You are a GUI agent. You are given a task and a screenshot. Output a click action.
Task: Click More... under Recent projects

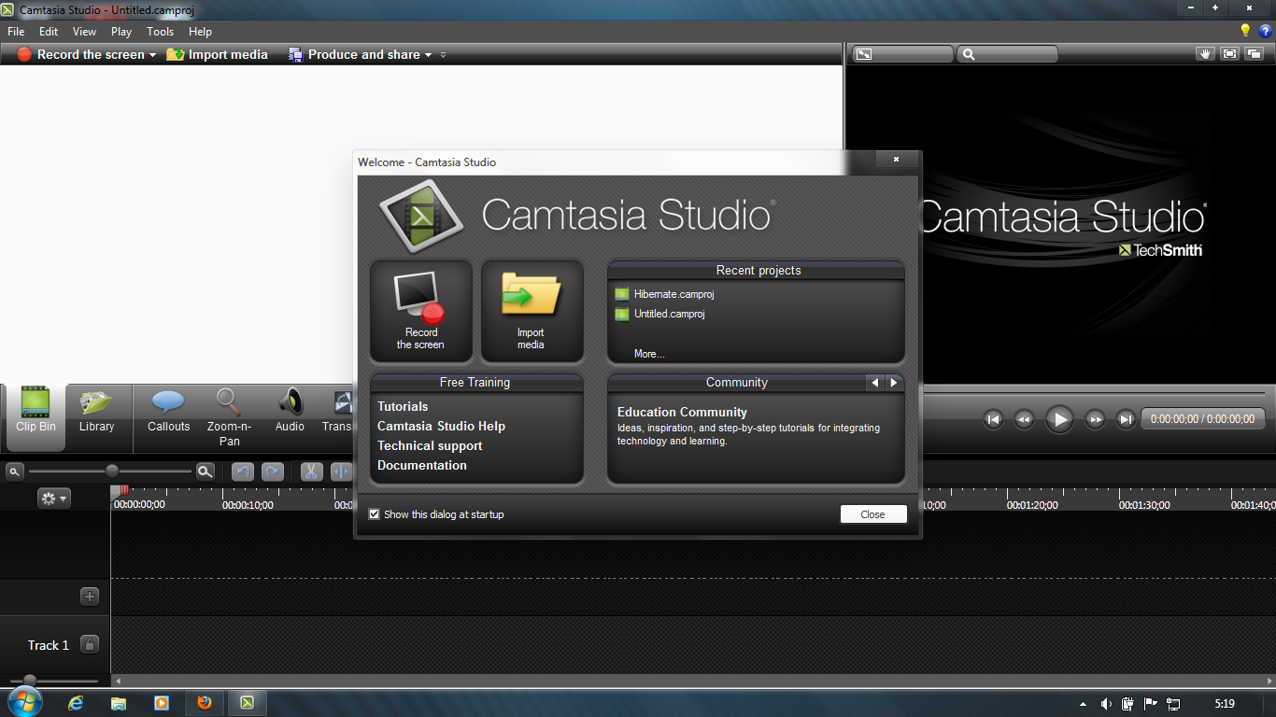pos(649,354)
